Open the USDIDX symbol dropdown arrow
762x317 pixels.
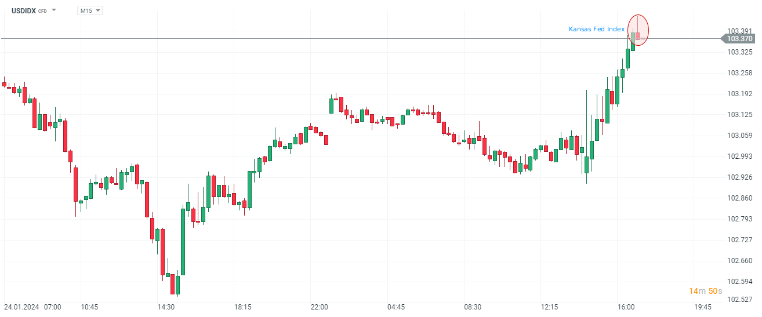click(54, 10)
